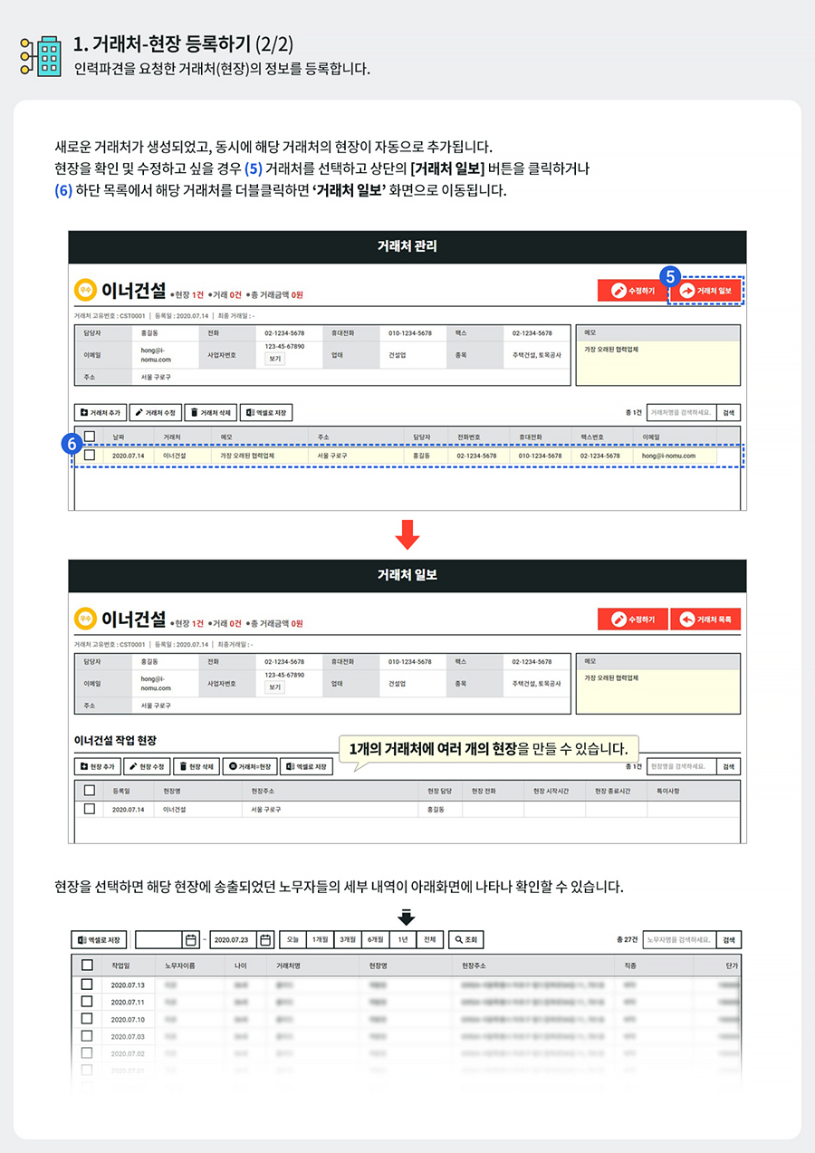Toggle select-all checkbox beside 작업일 header
The height and width of the screenshot is (1153, 815).
click(87, 966)
